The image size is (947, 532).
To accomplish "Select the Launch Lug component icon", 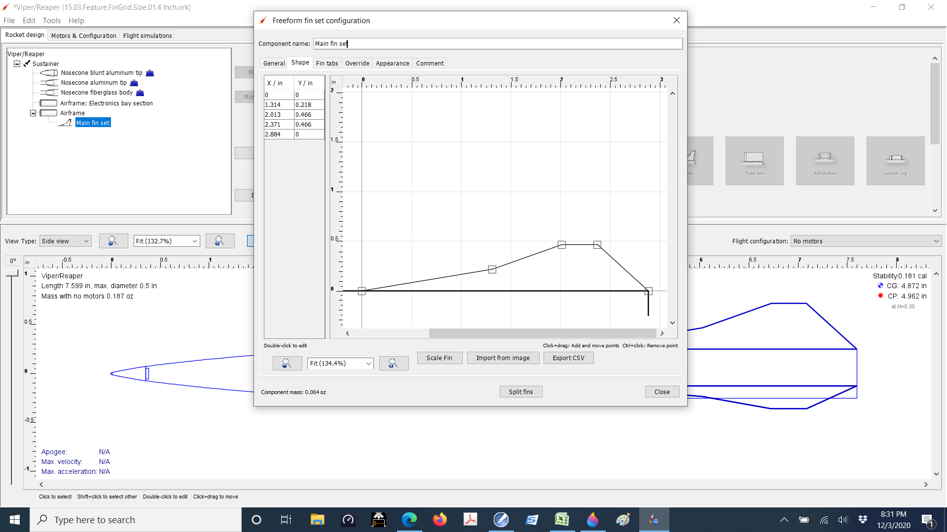I will [894, 160].
